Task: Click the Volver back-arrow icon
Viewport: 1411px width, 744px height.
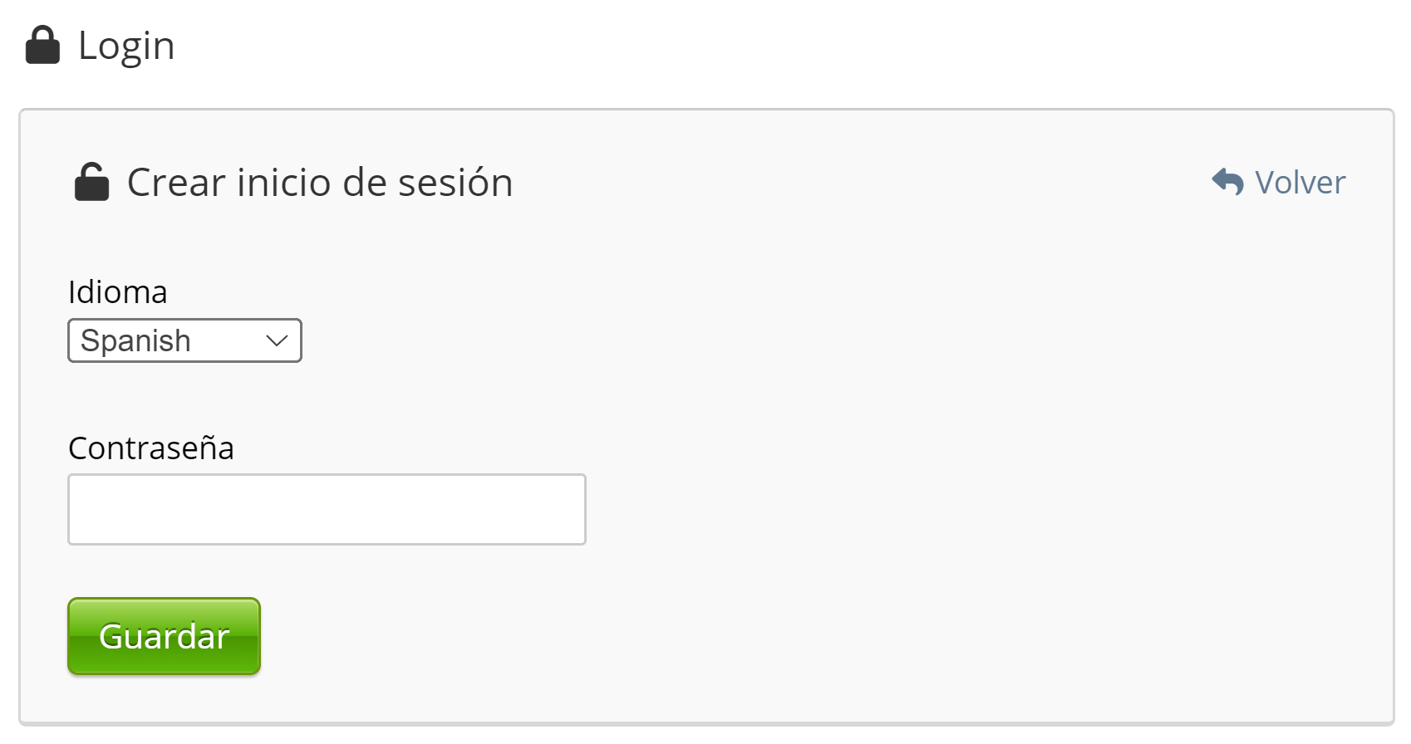Action: [1227, 182]
